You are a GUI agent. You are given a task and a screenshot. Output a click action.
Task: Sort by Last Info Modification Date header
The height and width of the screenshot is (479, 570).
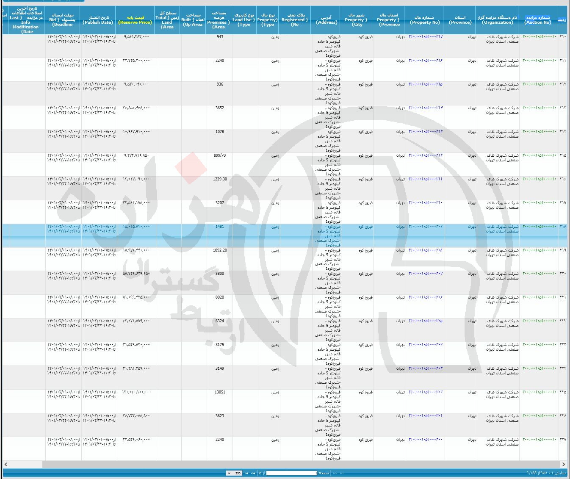pyautogui.click(x=26, y=20)
